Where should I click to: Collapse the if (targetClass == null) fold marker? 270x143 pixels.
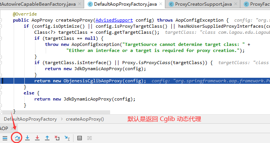pos(1,38)
